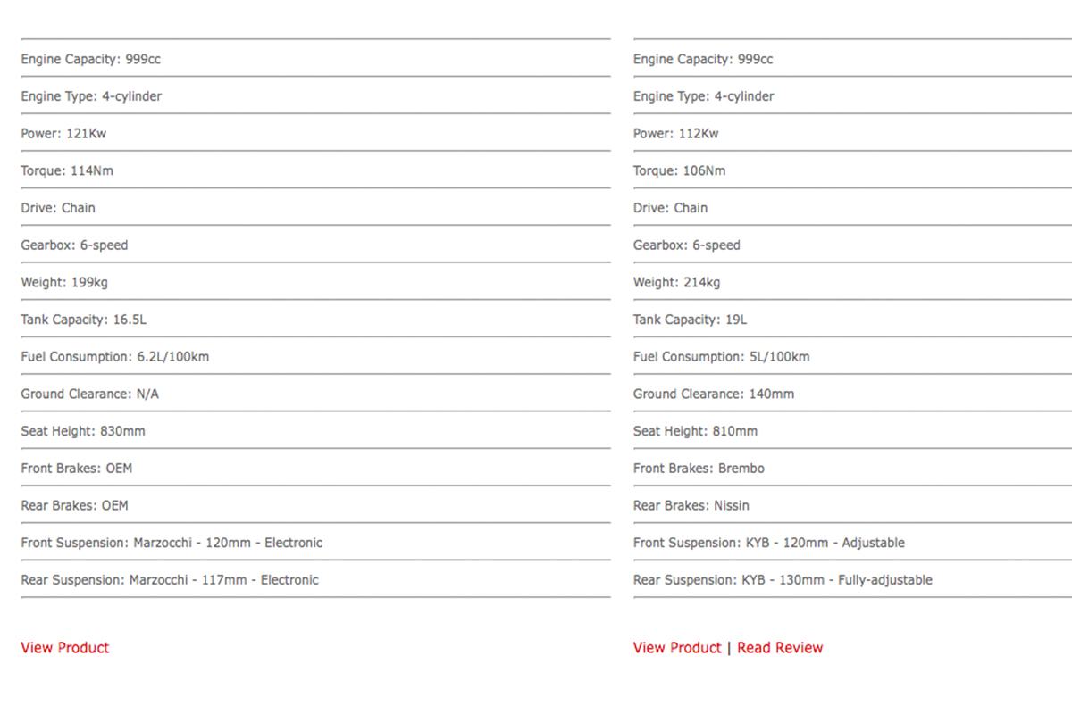Open the right bike's View Product link
Screen dimensions: 1072x714
tap(677, 648)
